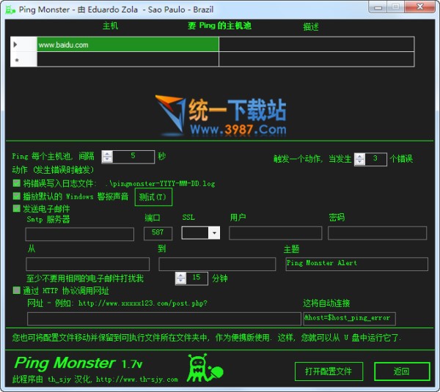Click the port field showing 587

158,233
